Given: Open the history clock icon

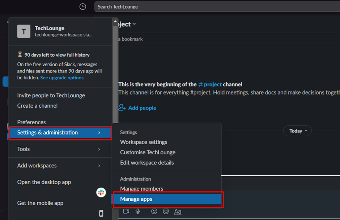Looking at the screenshot, I should [x=82, y=7].
